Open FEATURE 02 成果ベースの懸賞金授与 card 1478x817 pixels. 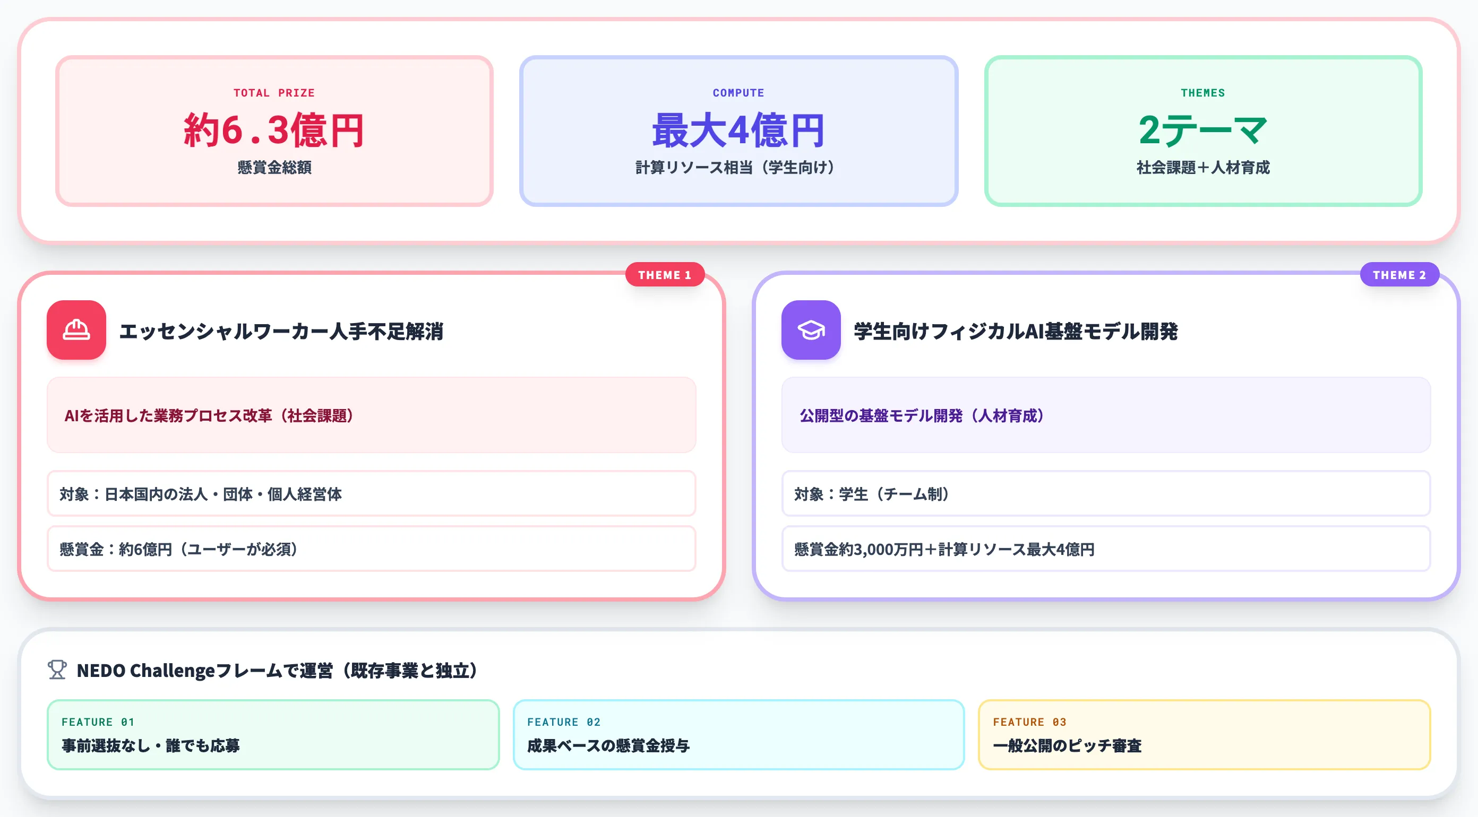(x=738, y=734)
